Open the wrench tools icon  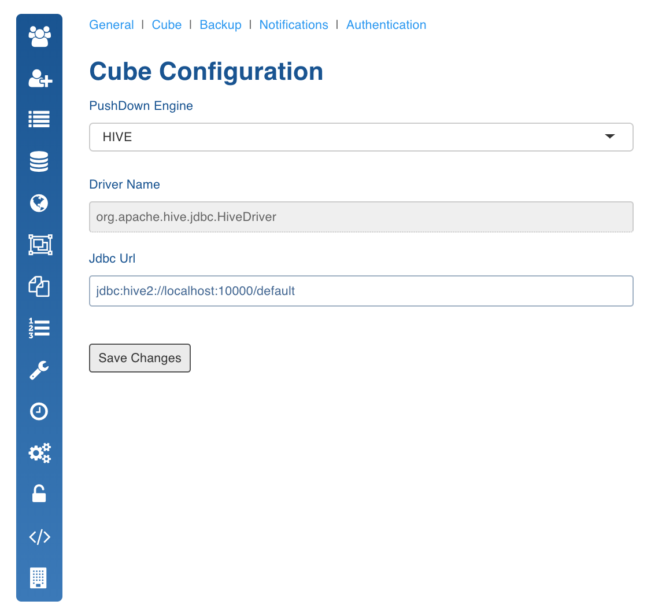[x=39, y=370]
